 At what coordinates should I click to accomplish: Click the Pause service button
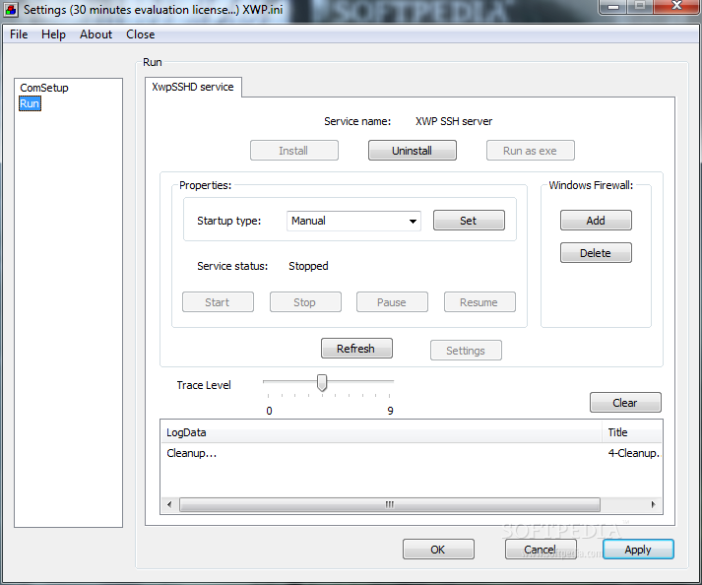[392, 302]
